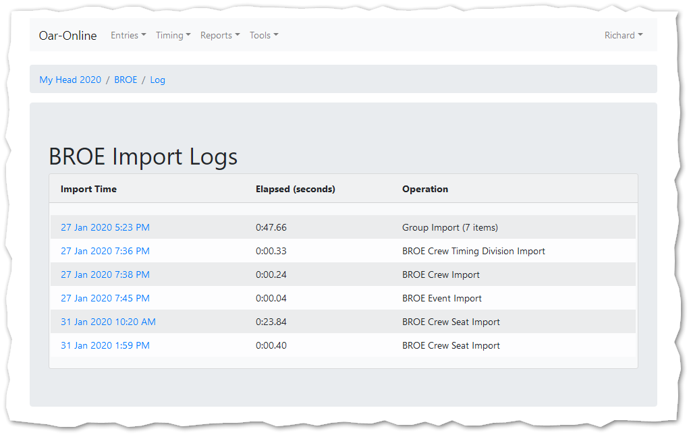The width and height of the screenshot is (689, 435).
Task: Expand the Reports menu
Action: pos(219,36)
